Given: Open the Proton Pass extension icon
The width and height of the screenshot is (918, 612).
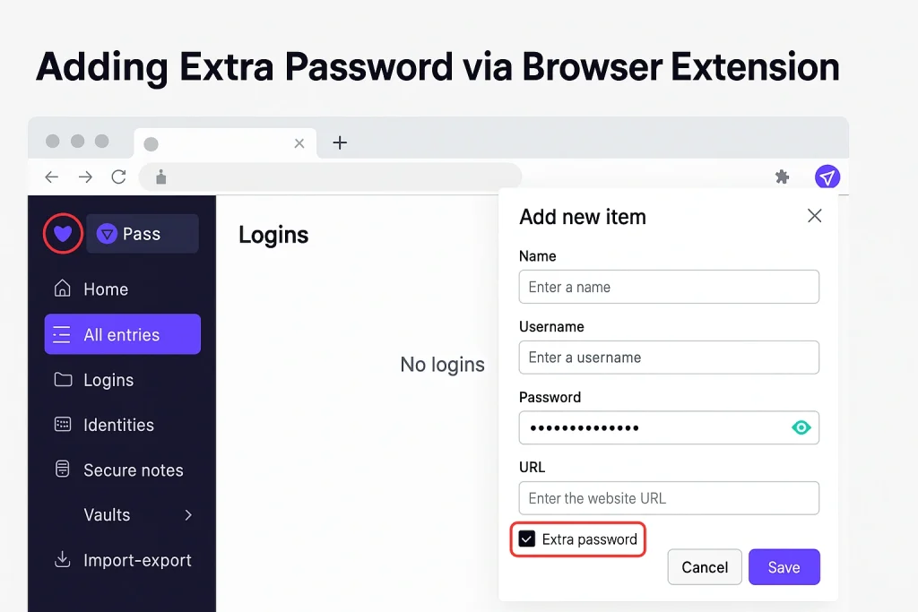Looking at the screenshot, I should point(827,177).
